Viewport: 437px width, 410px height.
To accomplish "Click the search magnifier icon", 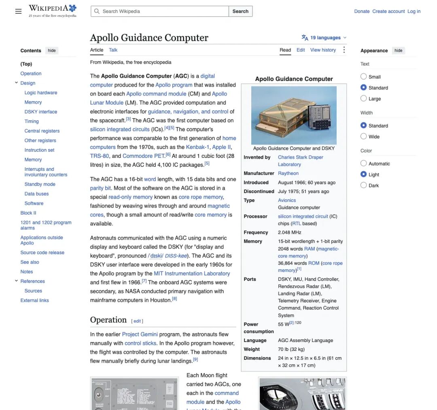I will pyautogui.click(x=97, y=11).
